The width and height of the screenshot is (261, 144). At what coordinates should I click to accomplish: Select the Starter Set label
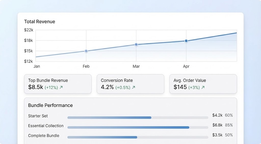[x=38, y=116]
